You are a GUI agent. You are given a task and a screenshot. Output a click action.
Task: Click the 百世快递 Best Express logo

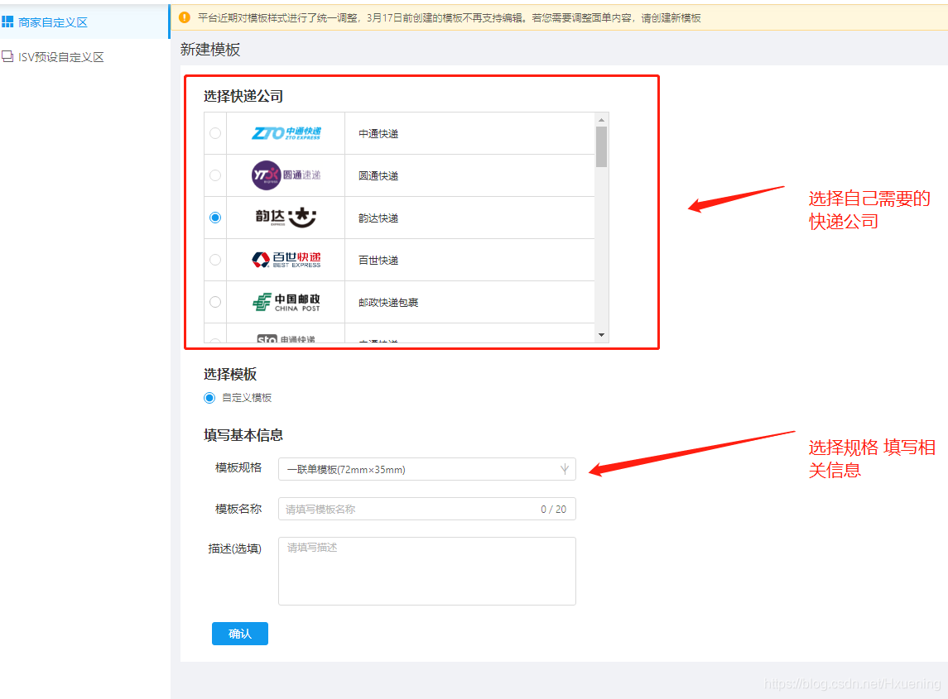(286, 260)
